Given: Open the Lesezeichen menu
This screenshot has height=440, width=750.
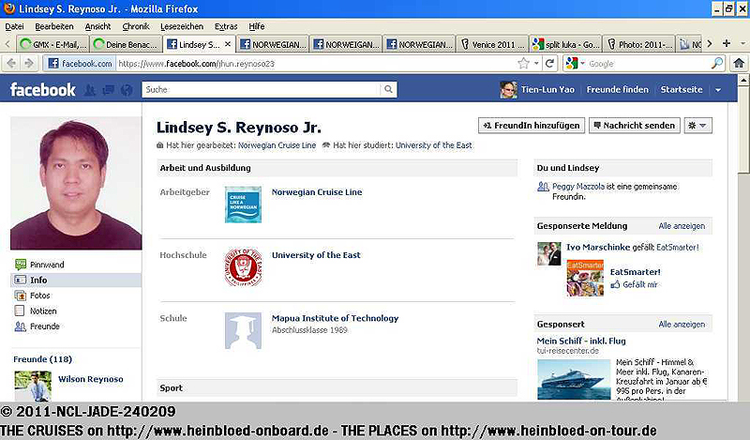Looking at the screenshot, I should pyautogui.click(x=182, y=26).
